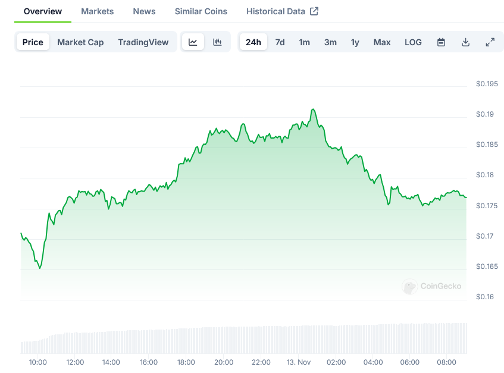Open the calendar date range picker

point(441,42)
